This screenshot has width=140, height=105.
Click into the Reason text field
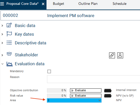[x=94, y=79]
